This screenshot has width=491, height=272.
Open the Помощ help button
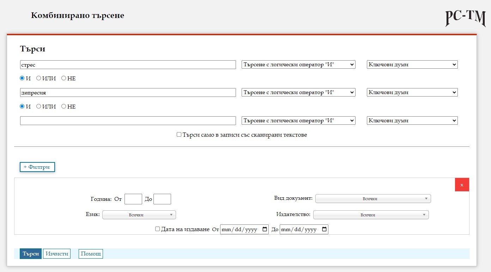[91, 254]
